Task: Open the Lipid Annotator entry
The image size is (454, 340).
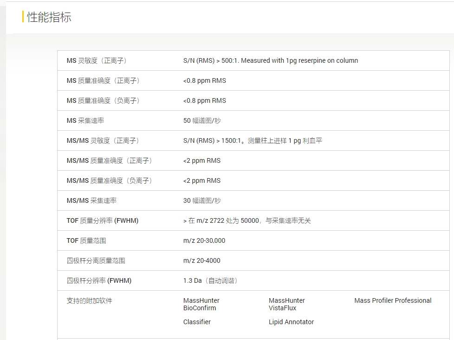Action: point(291,322)
